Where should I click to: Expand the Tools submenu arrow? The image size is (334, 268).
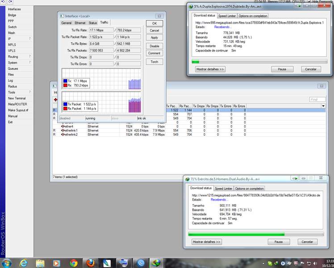[x=30, y=92]
